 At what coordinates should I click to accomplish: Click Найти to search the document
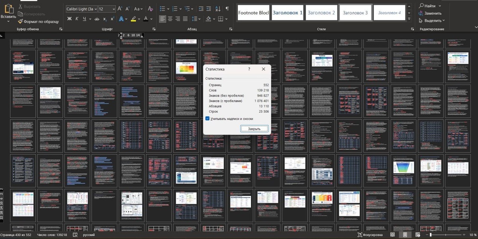point(427,6)
